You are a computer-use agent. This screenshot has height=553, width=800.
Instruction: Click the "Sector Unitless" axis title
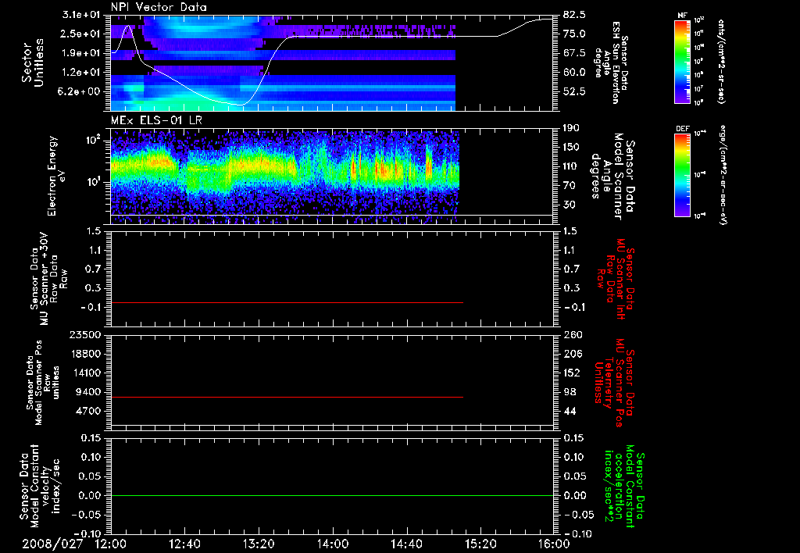pos(33,62)
